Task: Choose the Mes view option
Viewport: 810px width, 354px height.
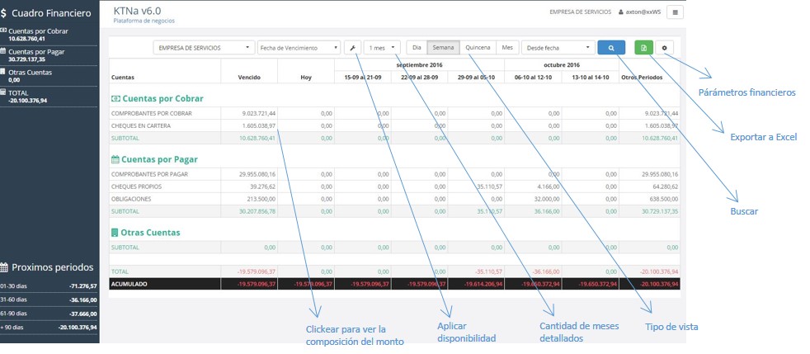Action: (x=506, y=48)
